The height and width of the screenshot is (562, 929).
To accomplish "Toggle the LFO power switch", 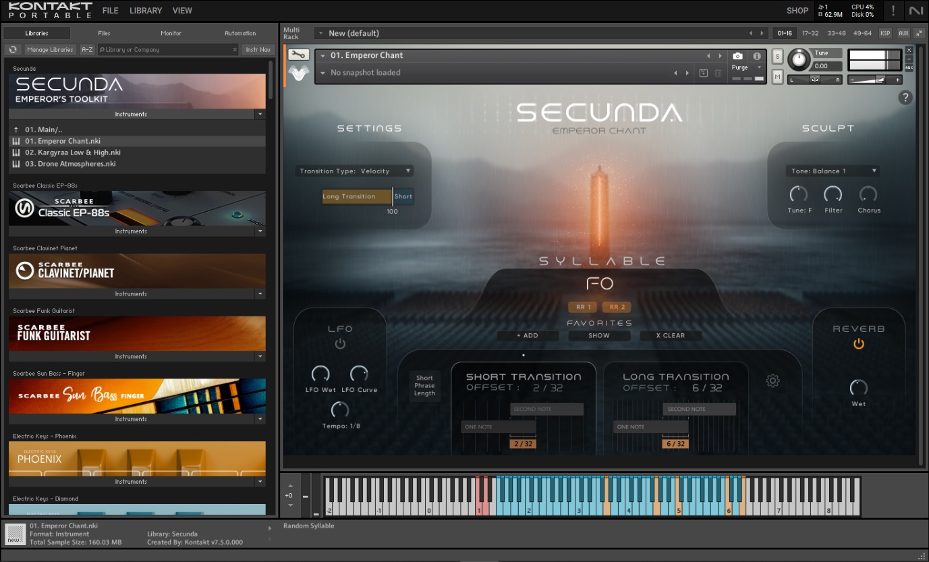I will pos(340,344).
